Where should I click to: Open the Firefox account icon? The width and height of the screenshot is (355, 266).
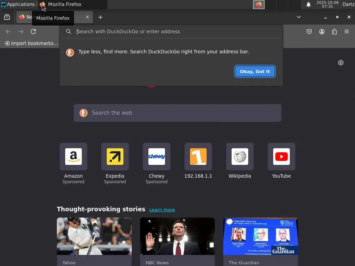(x=322, y=32)
